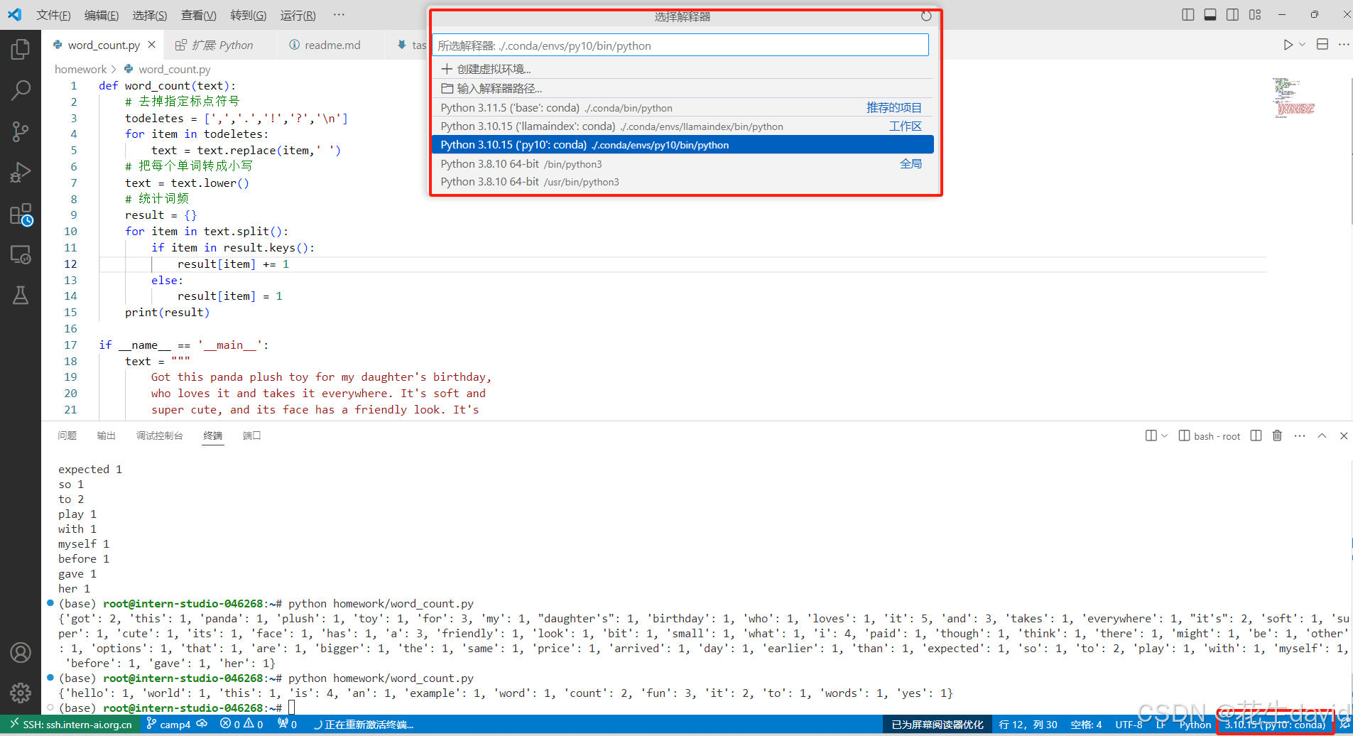Synchronize changes cloud icon in status bar
1353x736 pixels.
(x=202, y=724)
